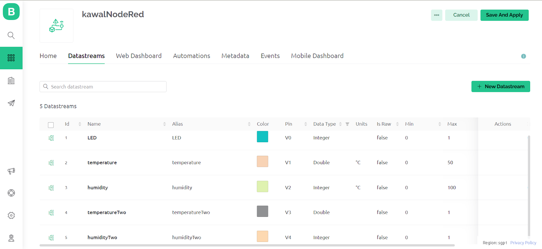
Task: Click the temperature row peach color swatch
Action: (x=263, y=161)
